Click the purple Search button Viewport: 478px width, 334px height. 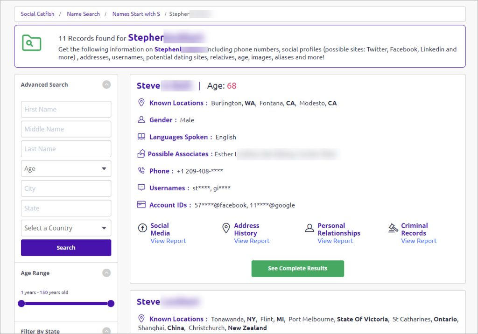point(66,247)
